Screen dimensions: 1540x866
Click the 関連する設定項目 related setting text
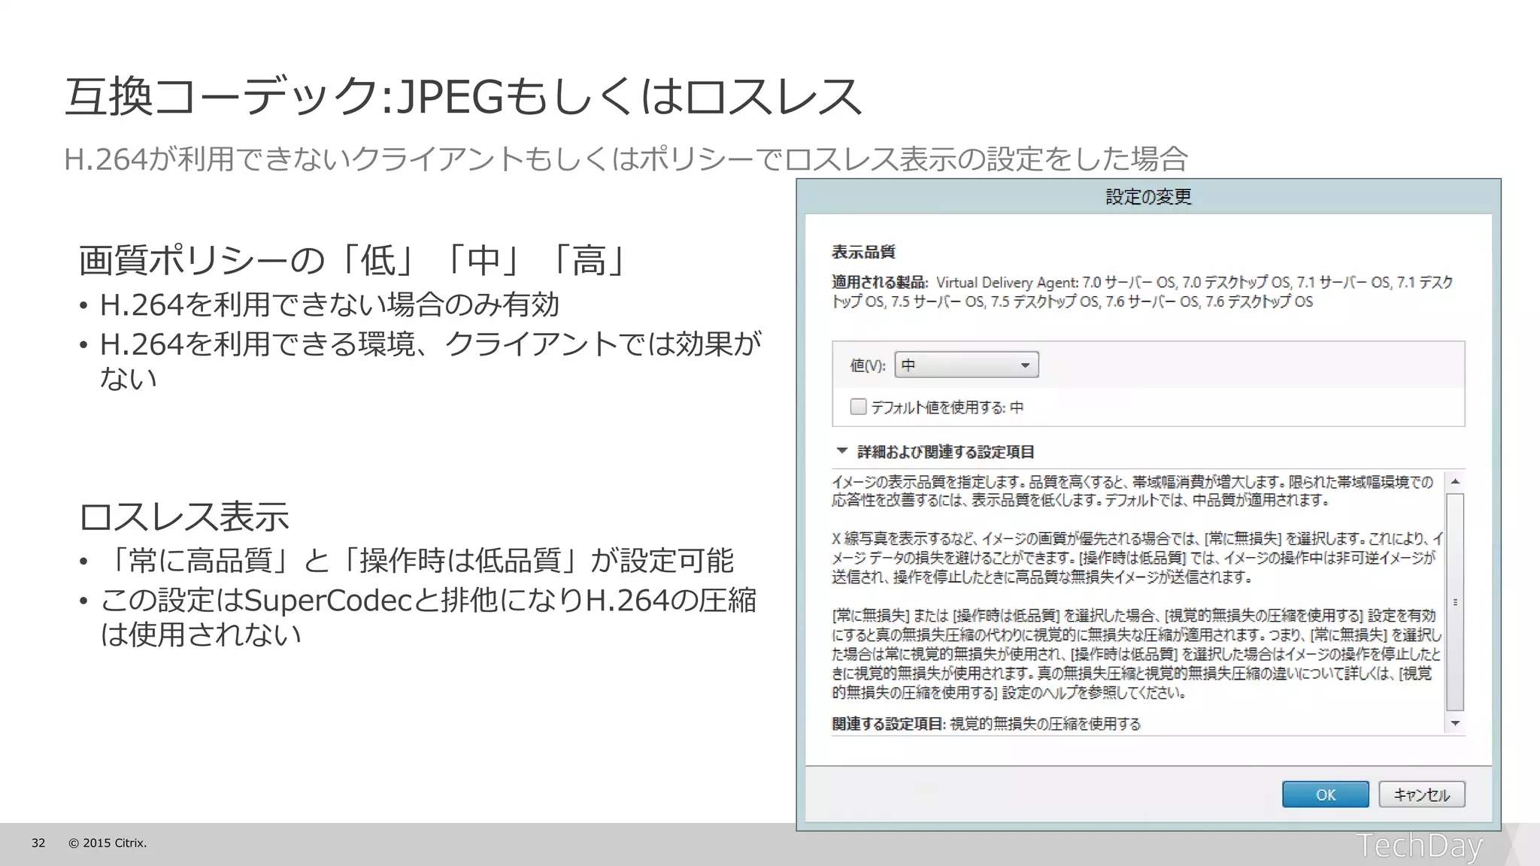(986, 724)
